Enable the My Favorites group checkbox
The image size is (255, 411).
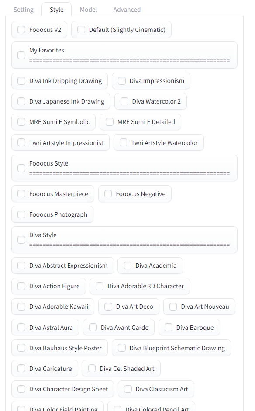[x=21, y=55]
